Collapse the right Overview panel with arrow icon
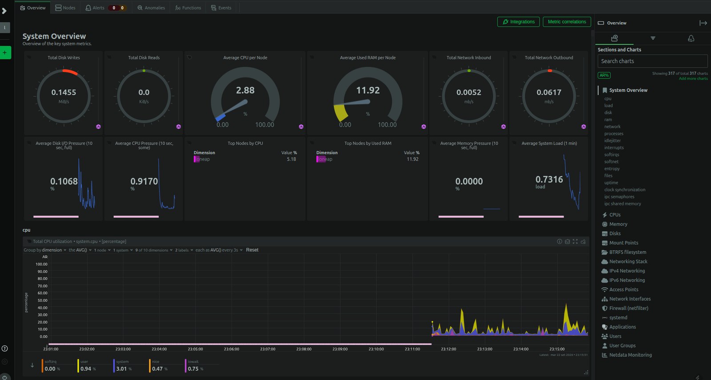Screen dimensions: 711x380 coord(703,23)
